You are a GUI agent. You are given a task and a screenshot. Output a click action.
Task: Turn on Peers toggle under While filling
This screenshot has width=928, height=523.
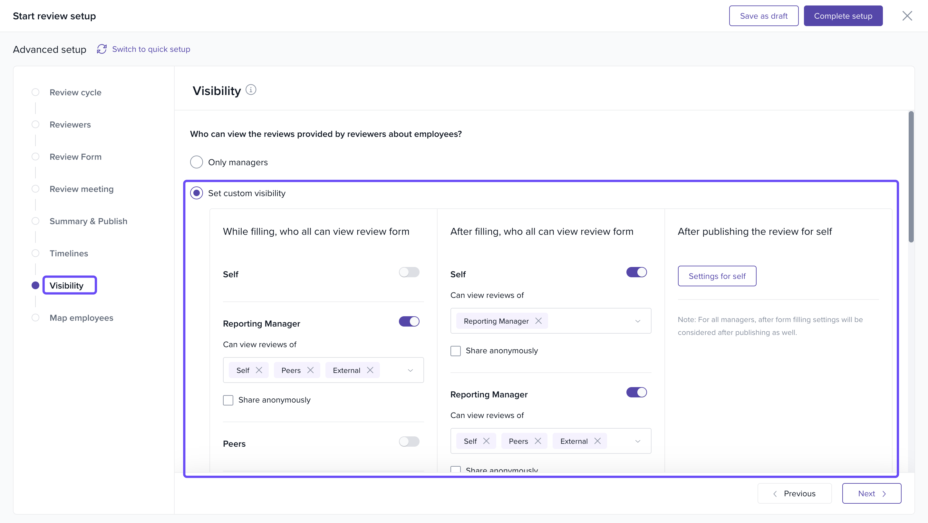tap(409, 441)
